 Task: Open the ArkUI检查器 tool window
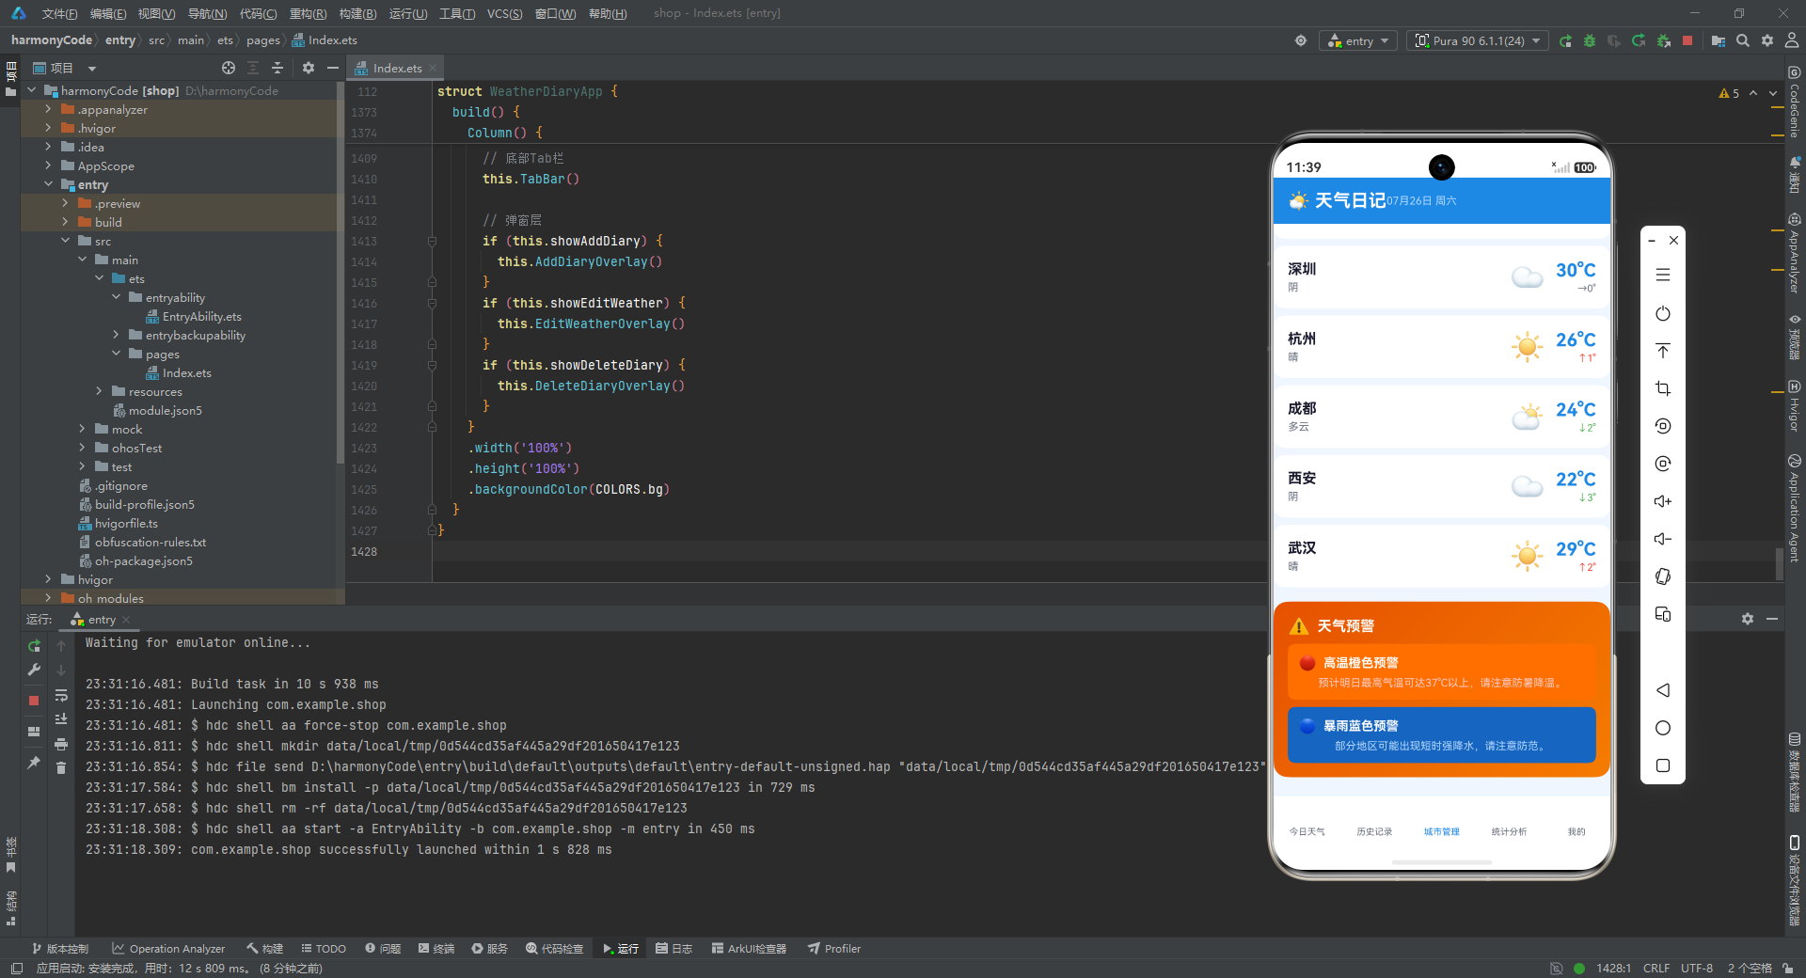tap(749, 948)
